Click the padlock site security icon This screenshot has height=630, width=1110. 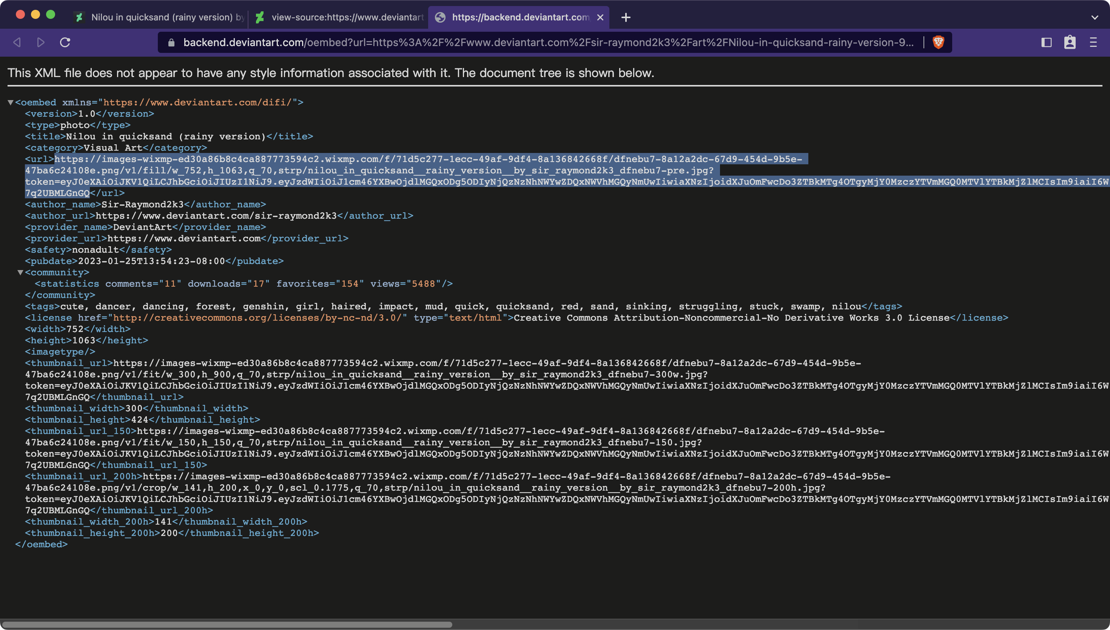(171, 42)
